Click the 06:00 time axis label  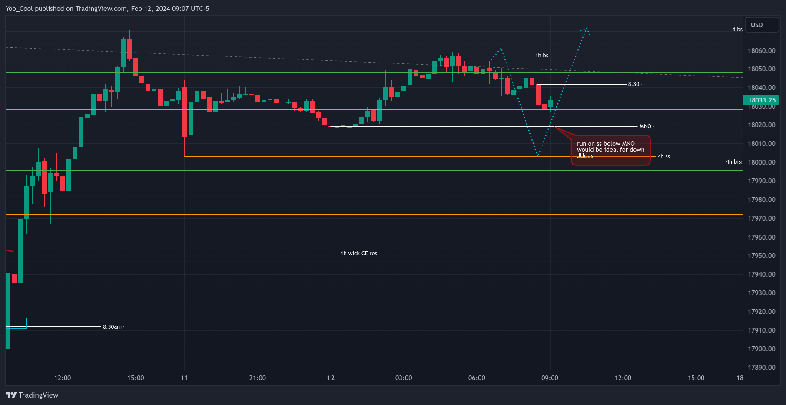(477, 378)
